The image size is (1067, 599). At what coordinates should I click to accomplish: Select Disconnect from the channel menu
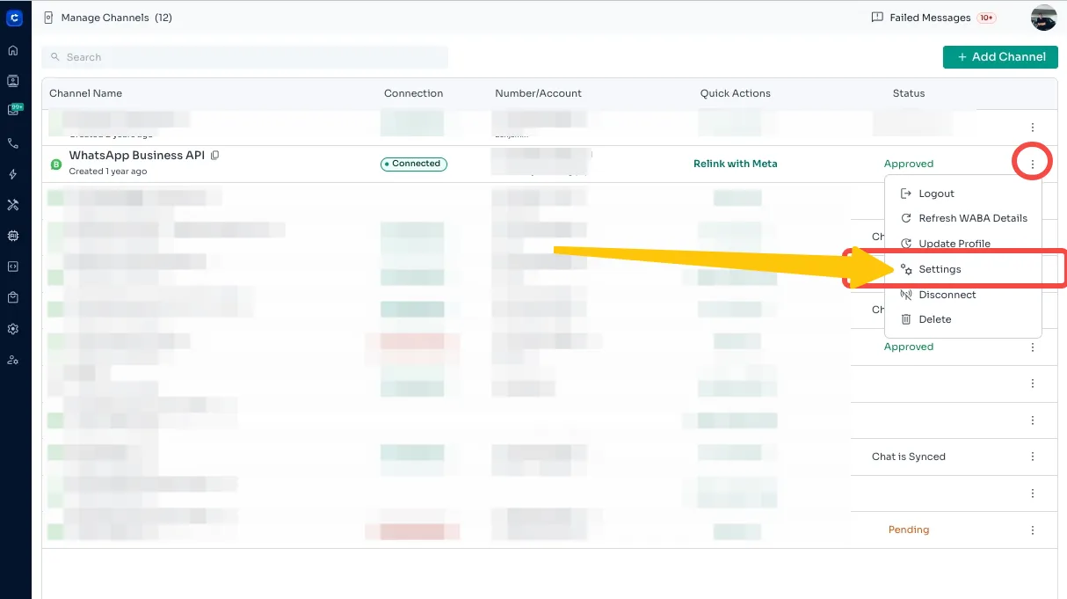point(947,295)
